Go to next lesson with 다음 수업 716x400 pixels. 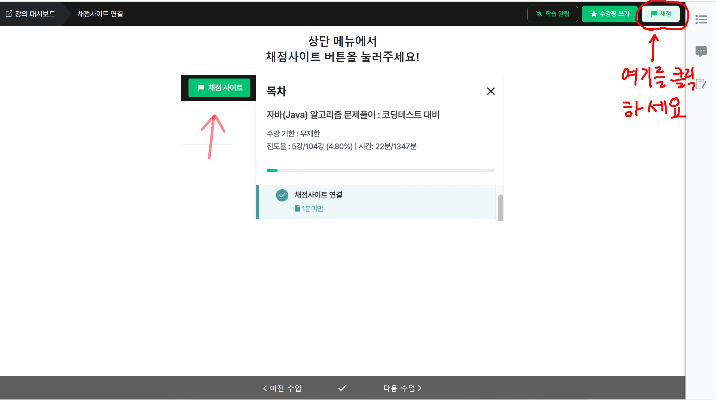pos(402,388)
